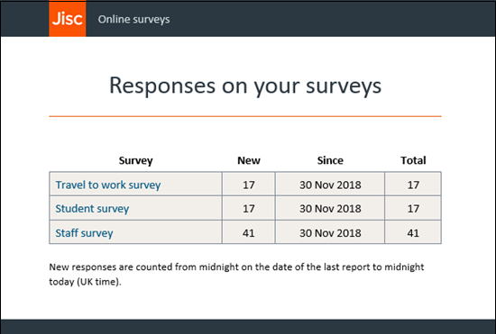Open the Student survey link
Image resolution: width=496 pixels, height=334 pixels.
pos(92,209)
